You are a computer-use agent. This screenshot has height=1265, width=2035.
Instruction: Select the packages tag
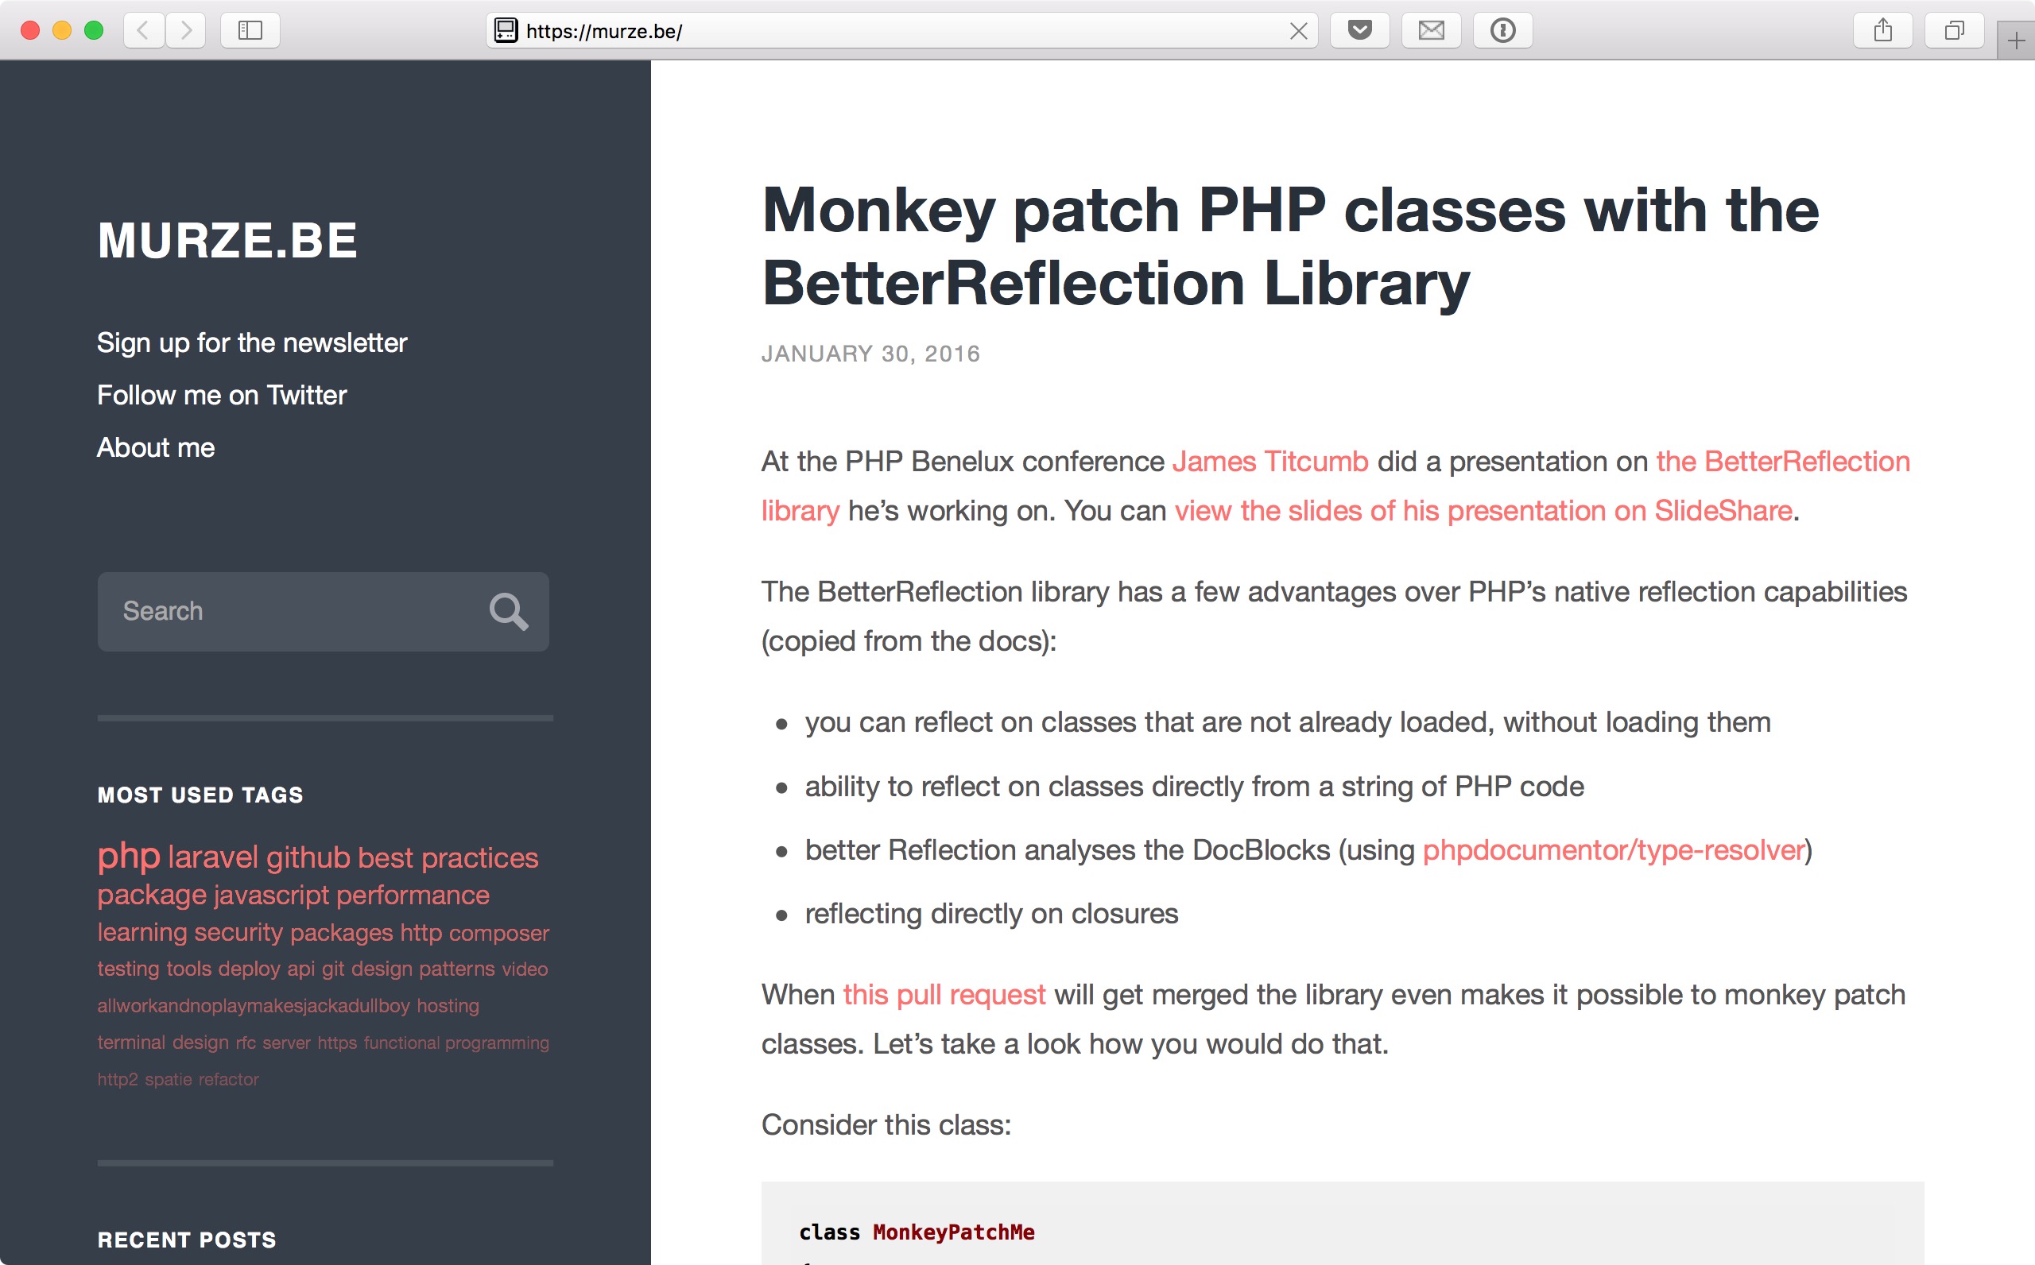(341, 932)
